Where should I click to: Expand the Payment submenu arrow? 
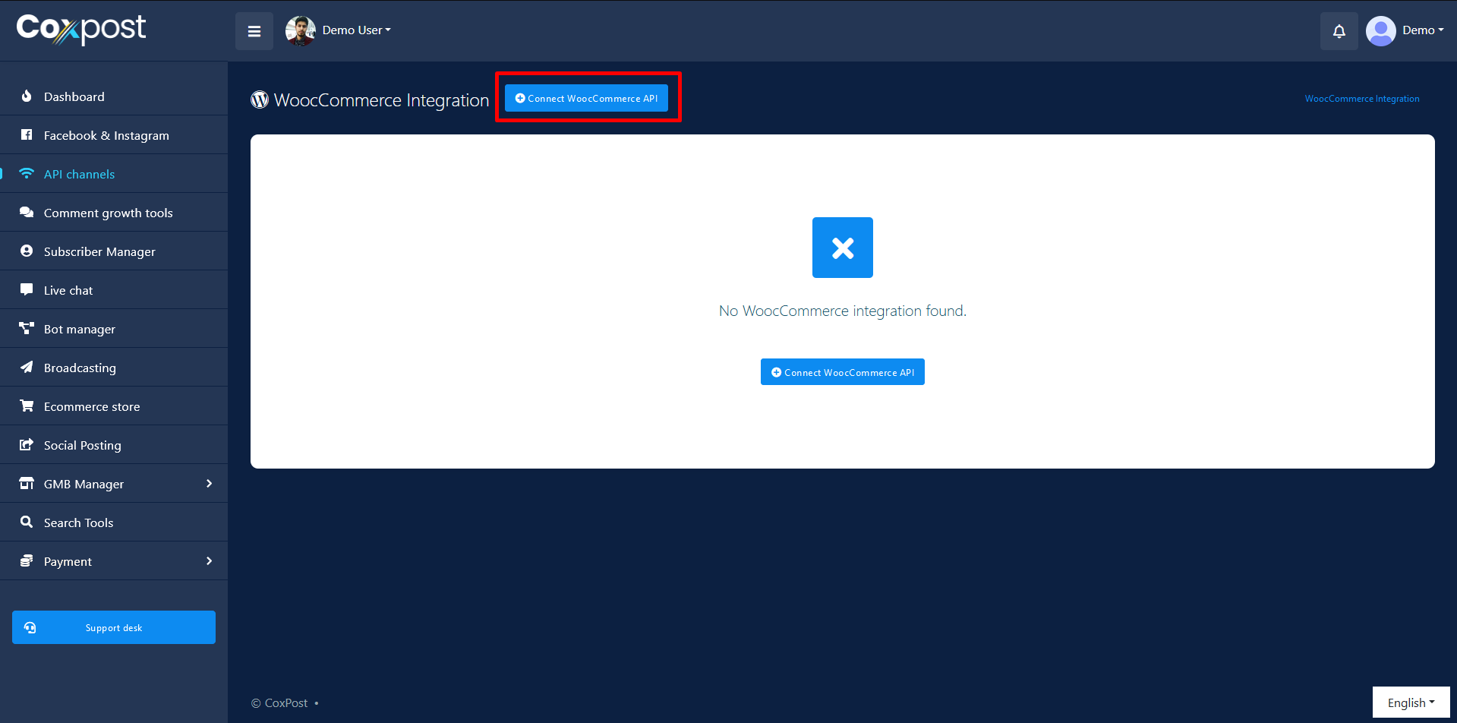pyautogui.click(x=209, y=561)
